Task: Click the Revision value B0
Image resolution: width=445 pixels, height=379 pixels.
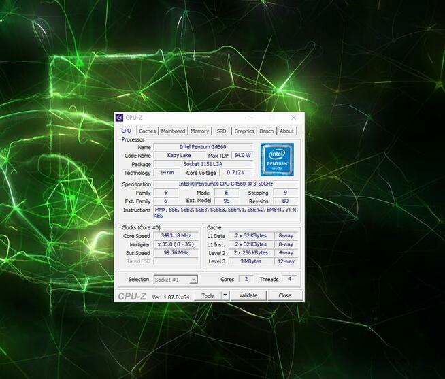Action: [286, 201]
